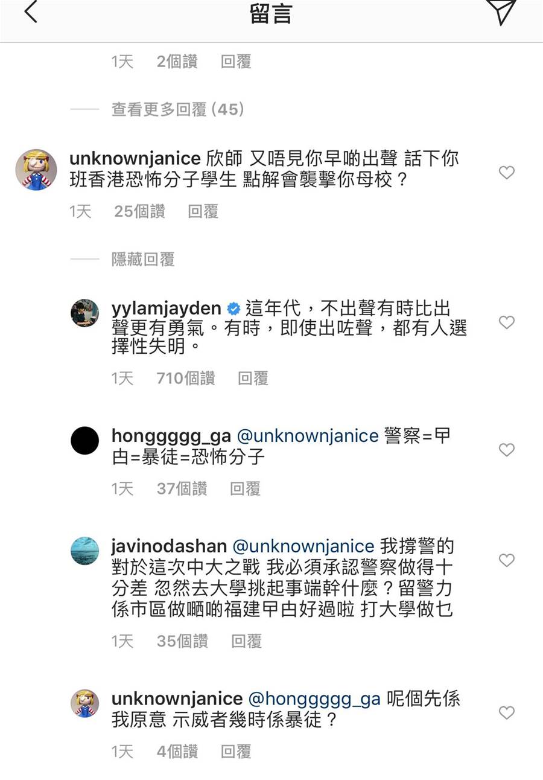Open the yylamjayden username link
Image resolution: width=543 pixels, height=780 pixels.
pos(167,309)
